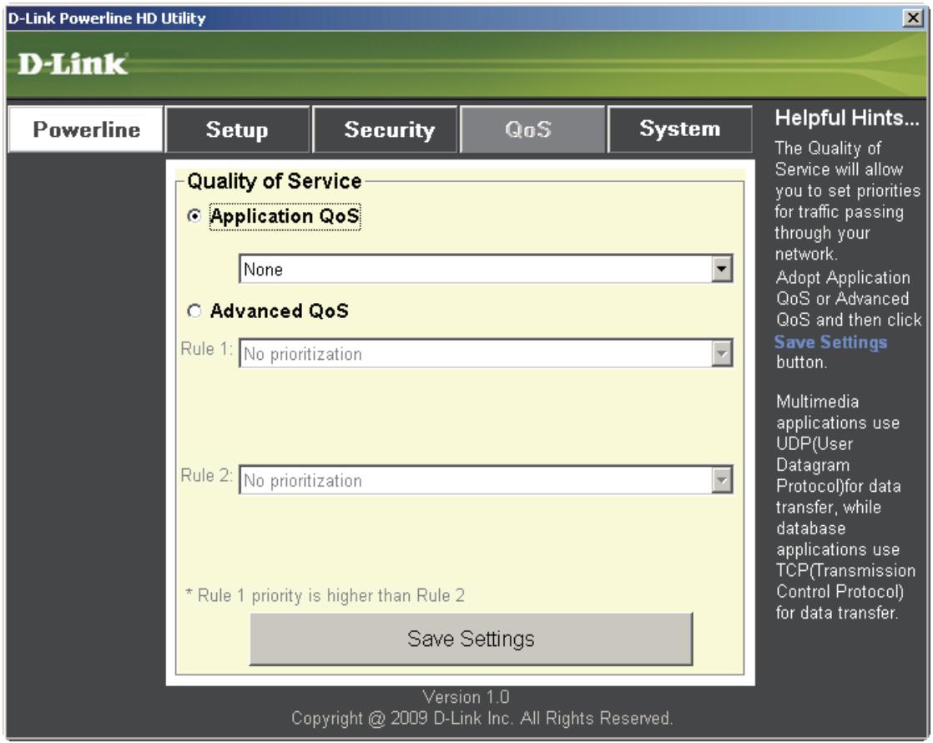933x743 pixels.
Task: Open the Application QoS 'None' dropdown arrow
Action: click(x=722, y=269)
